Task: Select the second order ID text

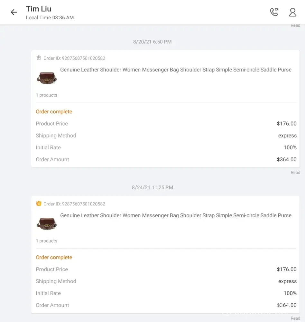Action: pyautogui.click(x=74, y=204)
